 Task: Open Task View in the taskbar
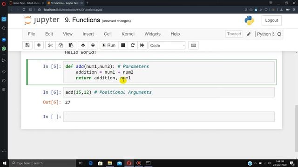[x=81, y=163]
